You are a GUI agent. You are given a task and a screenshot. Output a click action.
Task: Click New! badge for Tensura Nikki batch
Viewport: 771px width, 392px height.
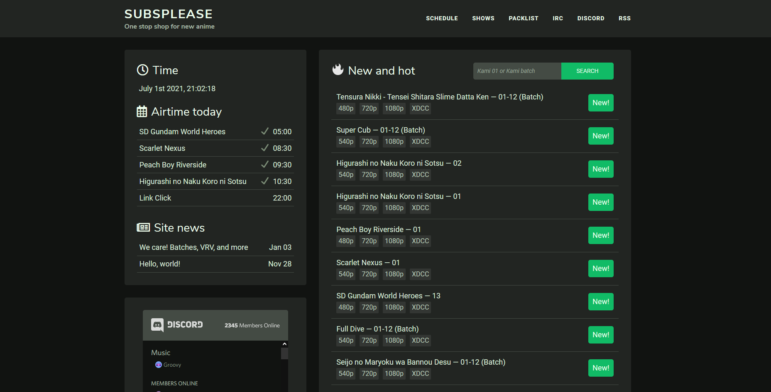(601, 103)
